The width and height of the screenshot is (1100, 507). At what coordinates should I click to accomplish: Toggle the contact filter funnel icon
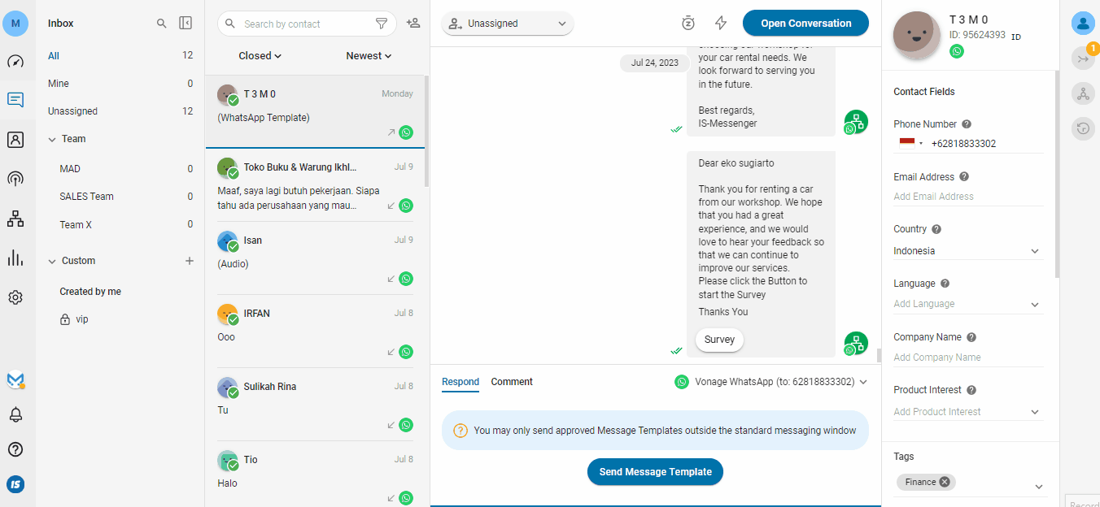pos(381,24)
